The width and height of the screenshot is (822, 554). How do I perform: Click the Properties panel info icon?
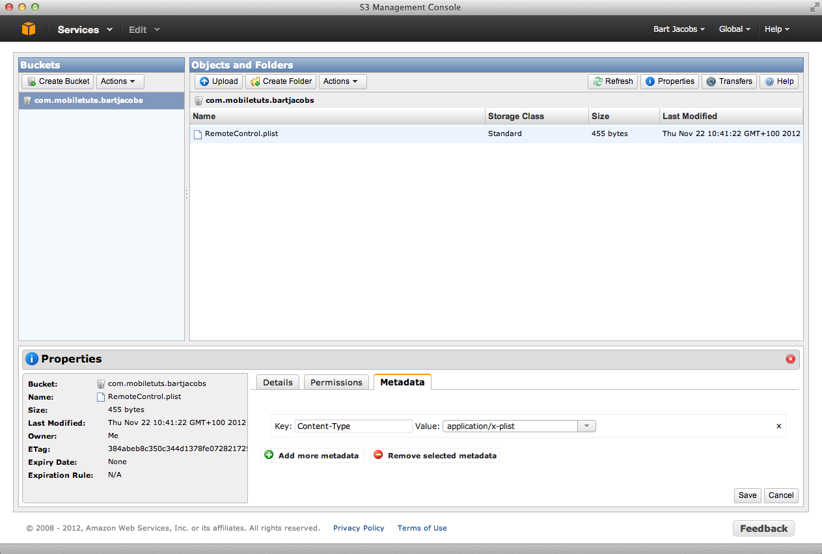pyautogui.click(x=32, y=359)
